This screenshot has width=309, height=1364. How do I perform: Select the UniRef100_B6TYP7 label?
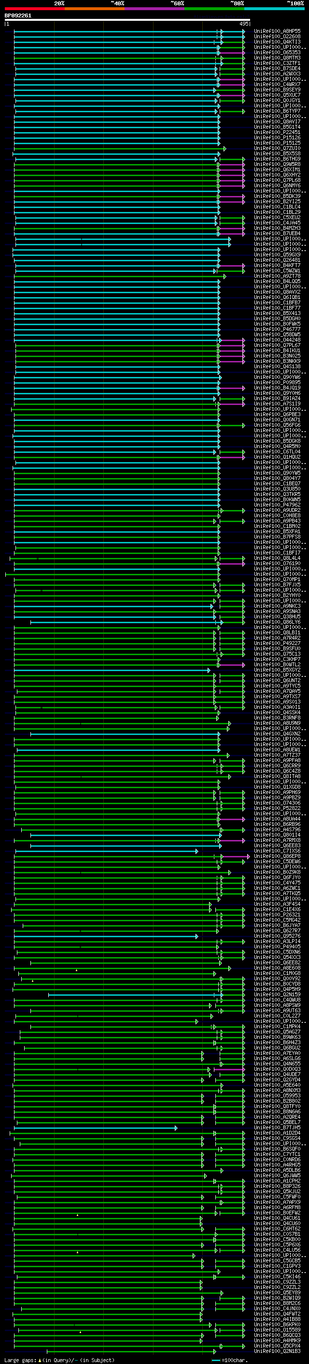(277, 111)
